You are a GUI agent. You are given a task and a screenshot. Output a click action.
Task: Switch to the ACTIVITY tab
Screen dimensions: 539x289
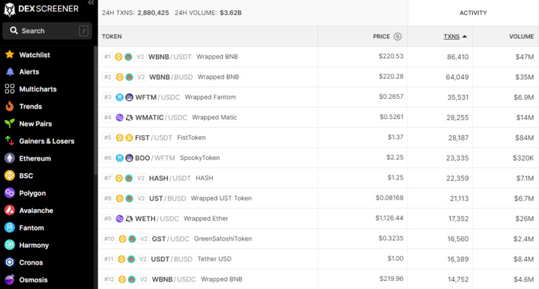(x=474, y=13)
